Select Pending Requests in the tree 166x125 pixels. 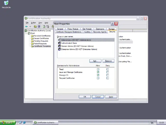(x=41, y=41)
